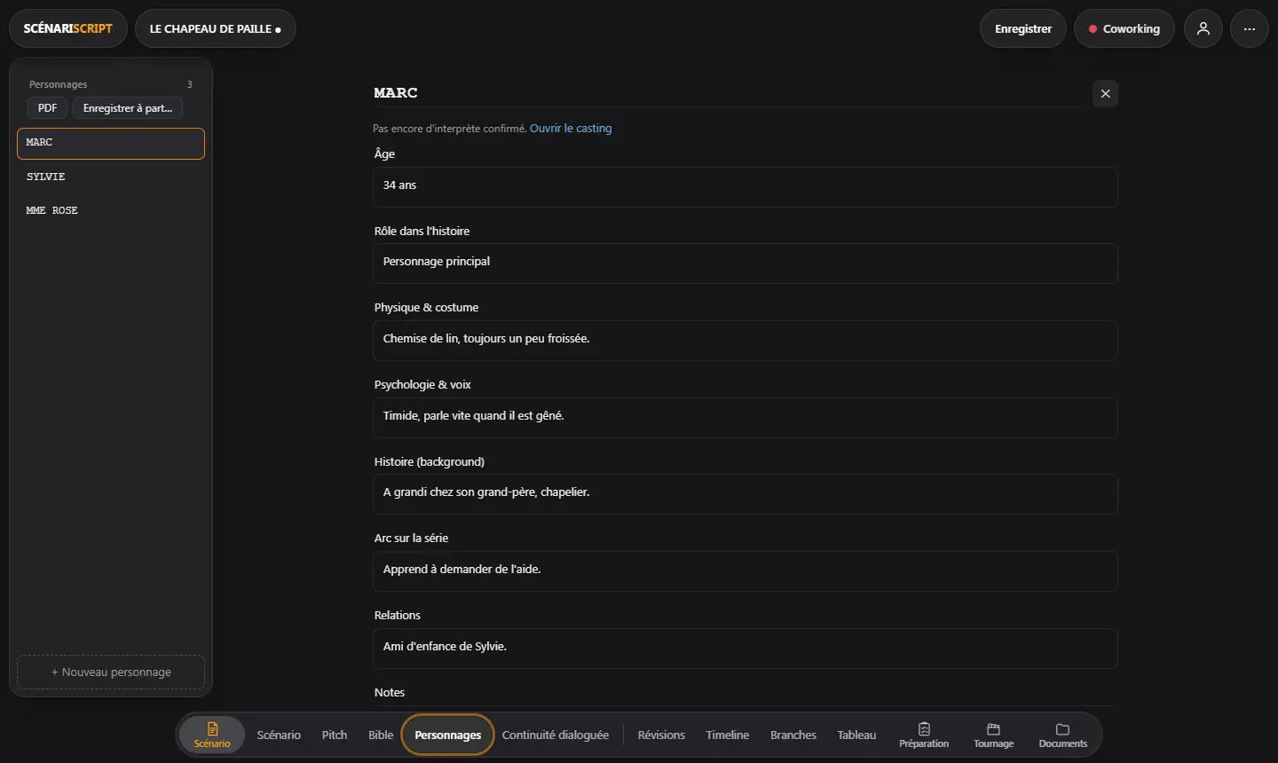Image resolution: width=1278 pixels, height=763 pixels.
Task: Open the Tournage section
Action: tap(993, 735)
